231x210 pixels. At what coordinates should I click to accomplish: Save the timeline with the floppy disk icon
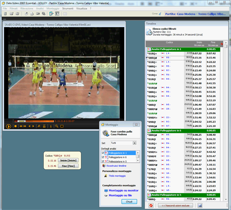tap(200, 205)
